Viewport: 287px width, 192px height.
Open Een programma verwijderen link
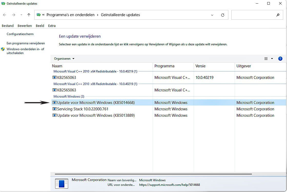[x=26, y=43]
